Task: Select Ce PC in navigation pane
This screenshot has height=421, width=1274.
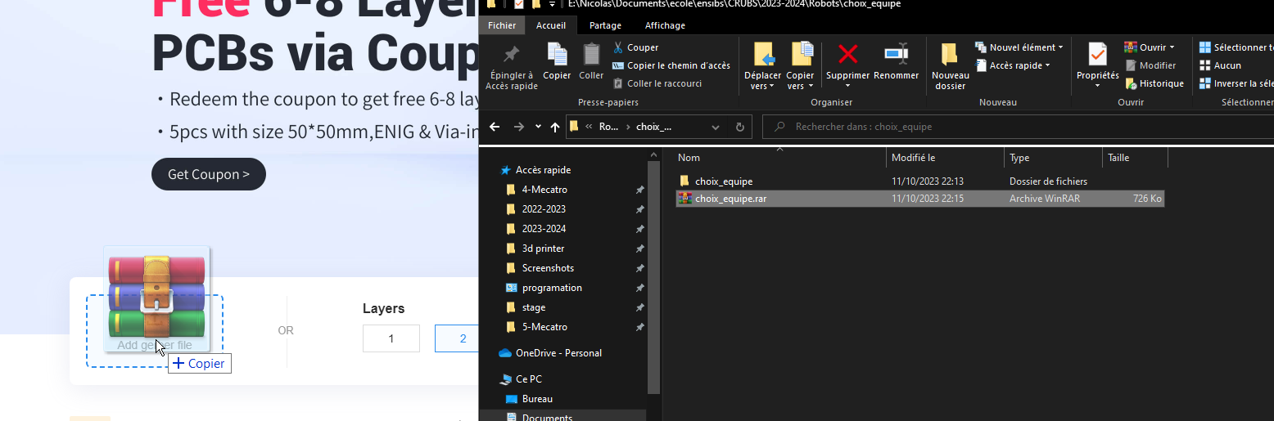Action: [x=528, y=379]
